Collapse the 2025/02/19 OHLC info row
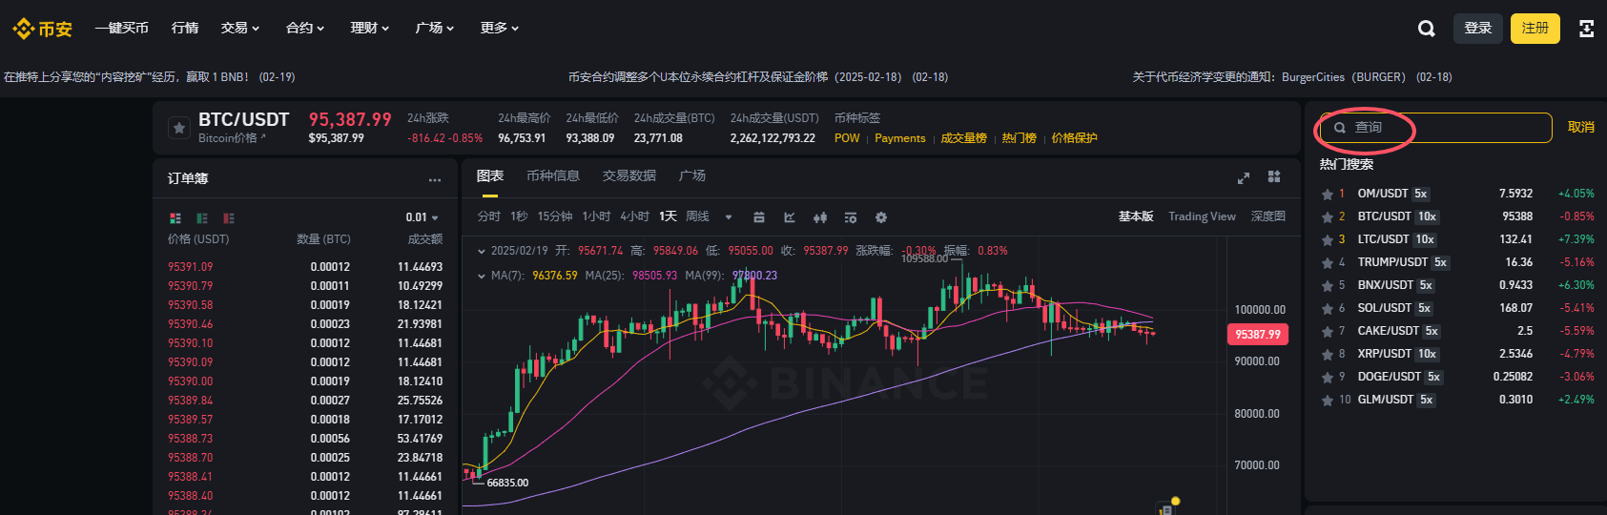The image size is (1607, 515). [x=481, y=252]
